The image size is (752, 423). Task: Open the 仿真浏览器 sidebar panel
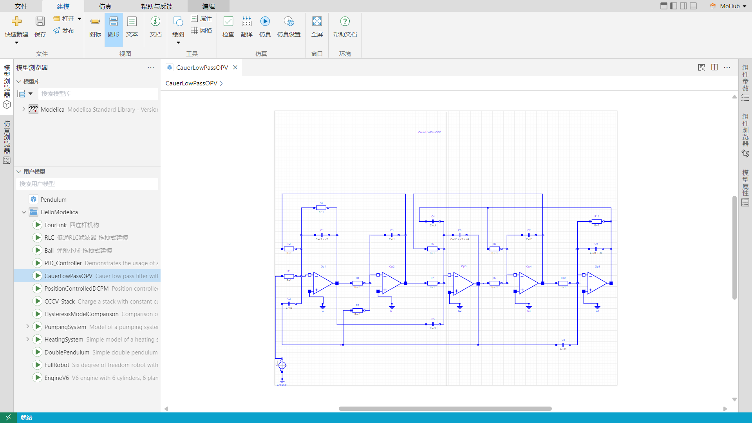(7, 142)
